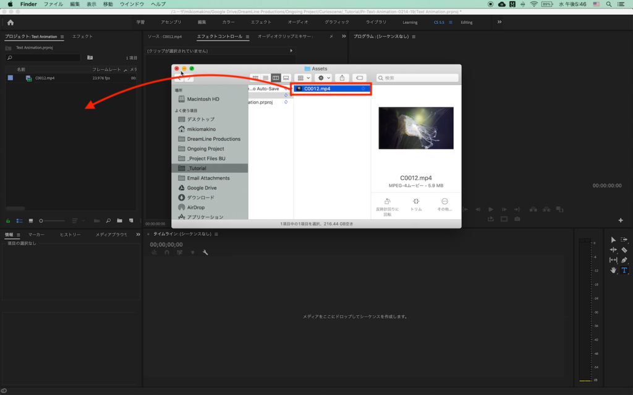Image resolution: width=633 pixels, height=395 pixels.
Task: Activate the Type tool
Action: click(x=624, y=270)
